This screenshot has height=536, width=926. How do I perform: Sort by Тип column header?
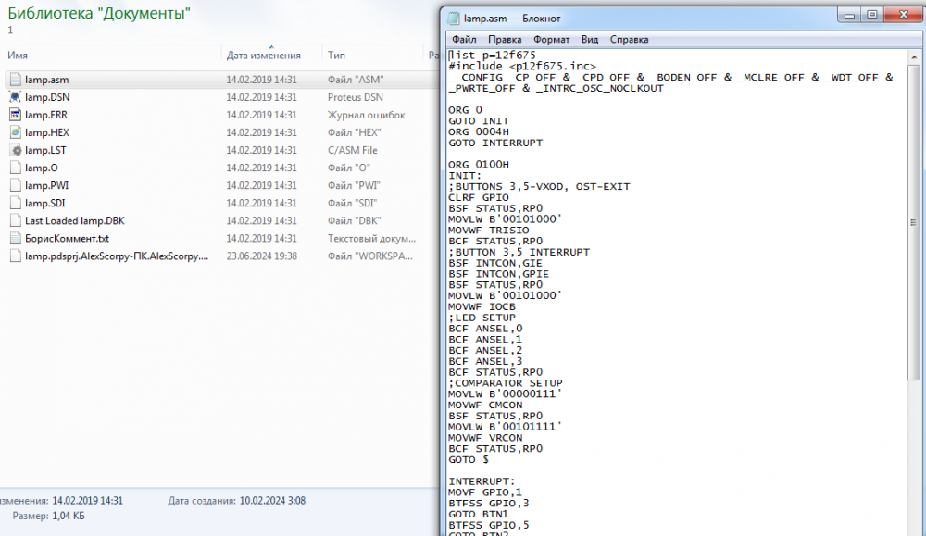[x=336, y=56]
